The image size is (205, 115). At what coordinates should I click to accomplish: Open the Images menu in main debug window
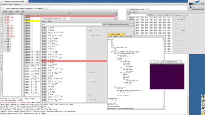17,11
